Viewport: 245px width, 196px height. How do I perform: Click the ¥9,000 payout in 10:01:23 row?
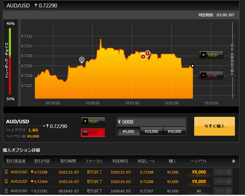199,172
